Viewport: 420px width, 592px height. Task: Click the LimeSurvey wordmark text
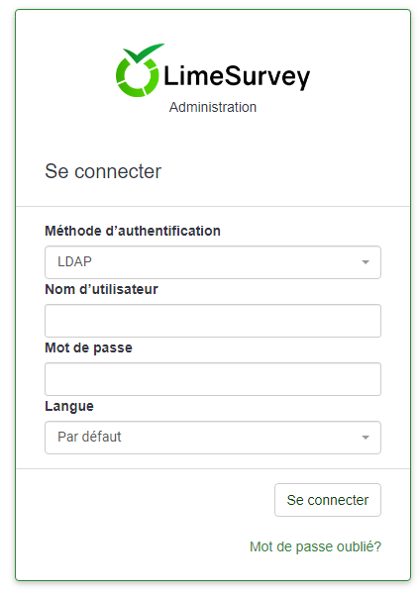click(x=237, y=76)
